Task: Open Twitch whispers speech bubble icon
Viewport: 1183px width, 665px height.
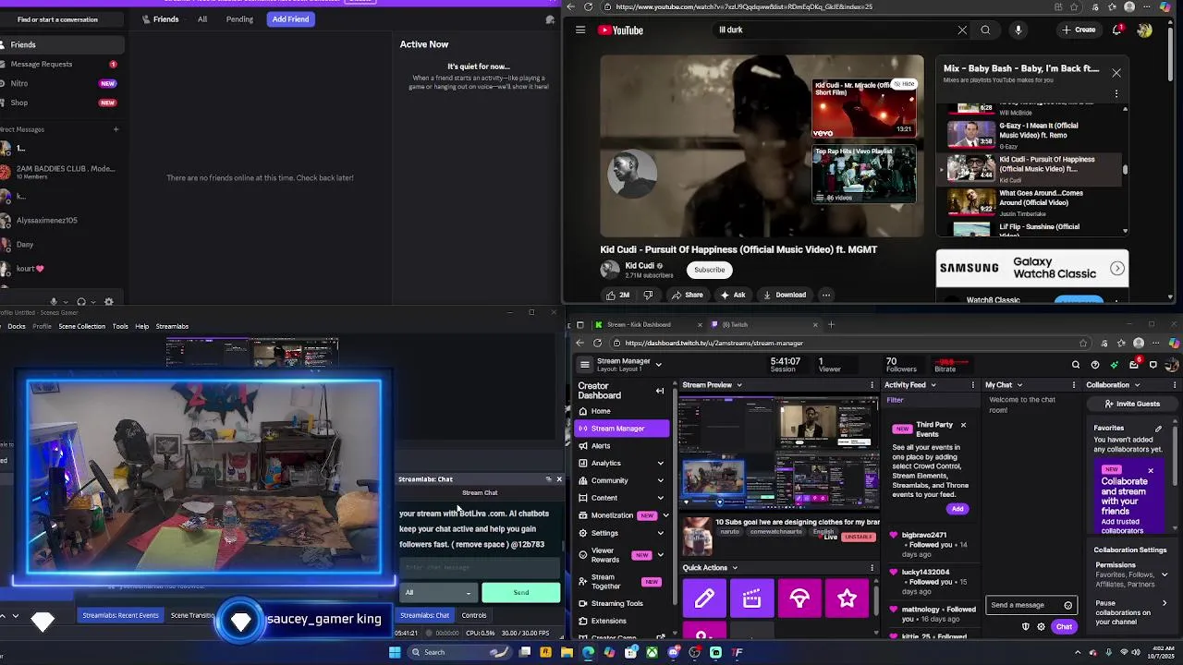Action: click(1153, 365)
